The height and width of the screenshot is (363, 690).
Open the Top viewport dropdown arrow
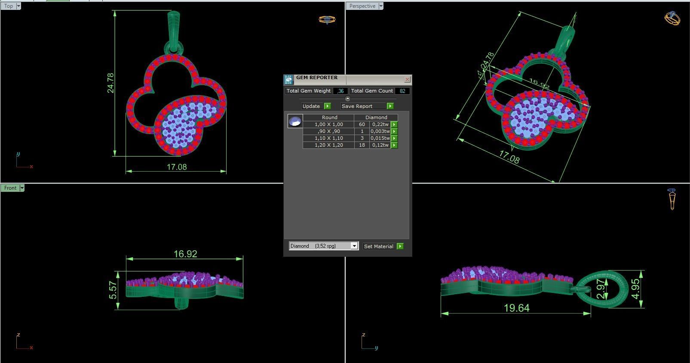point(18,6)
